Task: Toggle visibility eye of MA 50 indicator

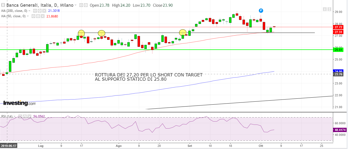Action: coord(33,16)
